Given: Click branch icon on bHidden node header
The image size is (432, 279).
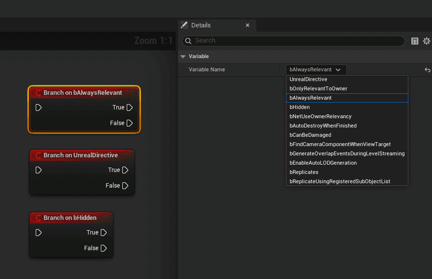Looking at the screenshot, I should point(38,218).
